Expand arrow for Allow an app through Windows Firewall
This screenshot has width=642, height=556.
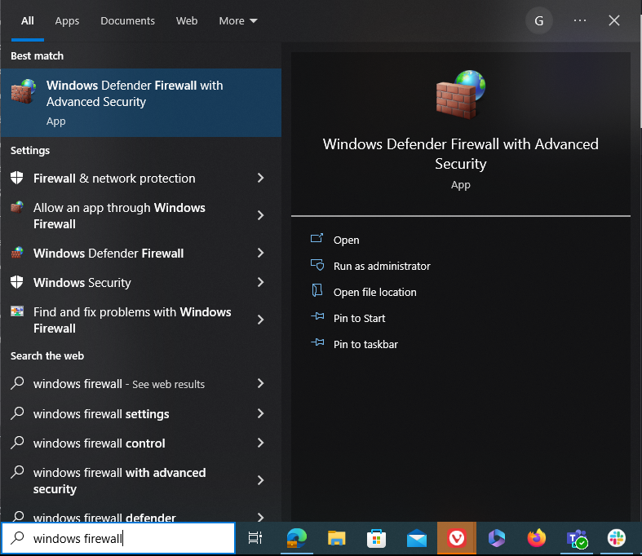pyautogui.click(x=260, y=215)
